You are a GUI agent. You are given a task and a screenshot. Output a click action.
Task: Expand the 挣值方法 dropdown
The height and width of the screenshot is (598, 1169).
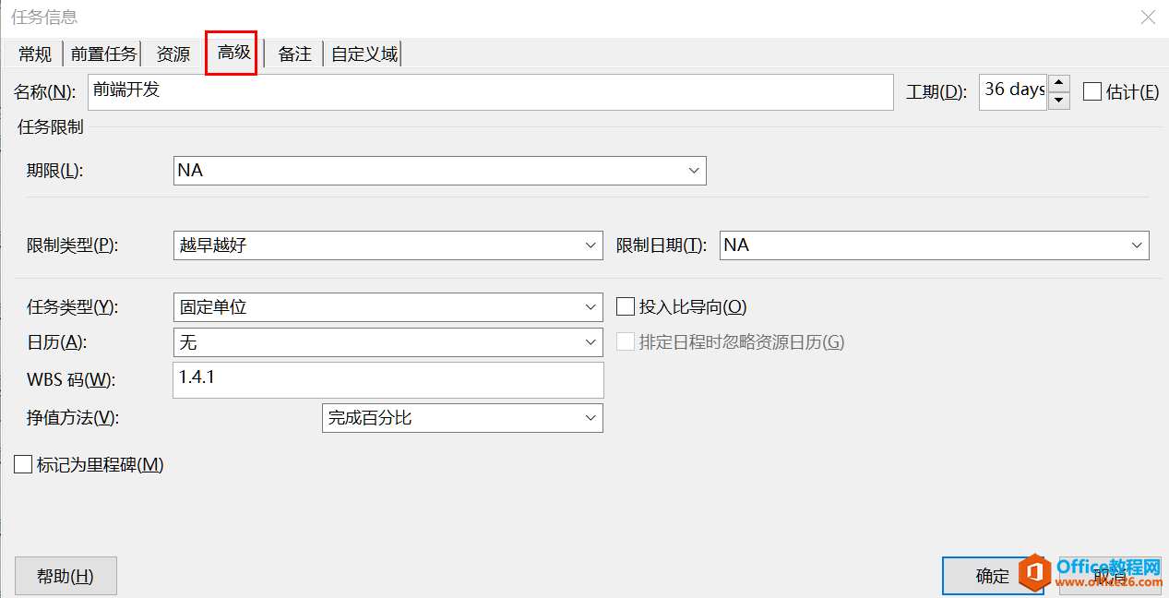point(591,418)
